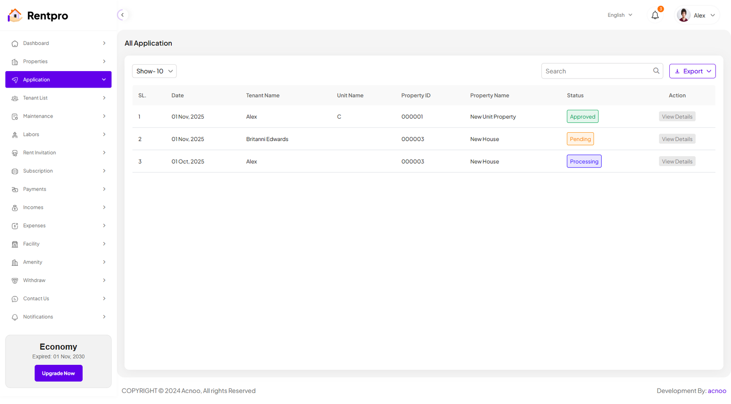Click the Withdraw sidebar icon
Viewport: 731px width, 404px height.
pyautogui.click(x=15, y=281)
